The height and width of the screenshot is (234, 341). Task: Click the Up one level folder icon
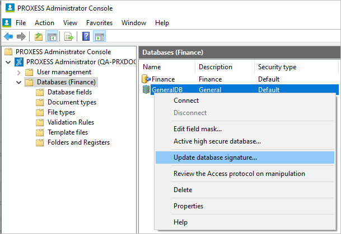[39, 36]
